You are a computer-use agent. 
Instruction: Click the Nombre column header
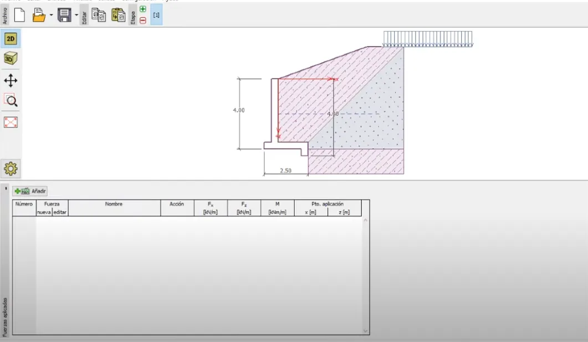114,204
